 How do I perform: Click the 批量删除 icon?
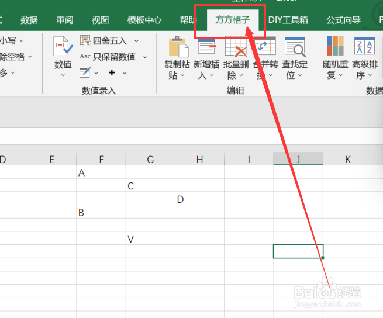pos(236,47)
